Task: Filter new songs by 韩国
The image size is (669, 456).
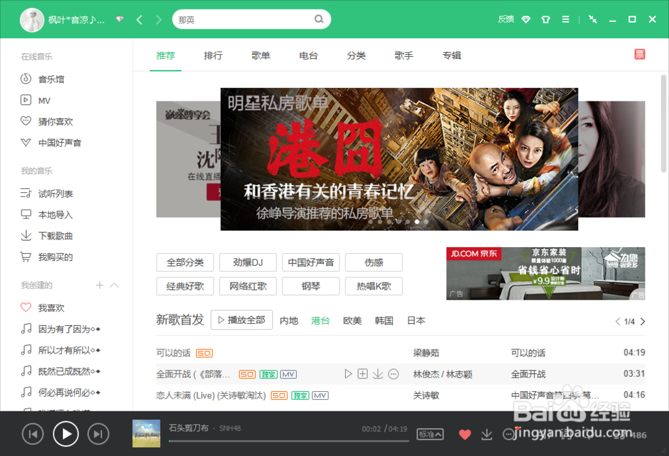Action: [384, 320]
